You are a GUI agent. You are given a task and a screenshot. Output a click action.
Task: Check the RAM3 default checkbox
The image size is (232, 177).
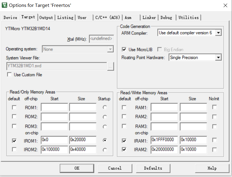(x=124, y=126)
